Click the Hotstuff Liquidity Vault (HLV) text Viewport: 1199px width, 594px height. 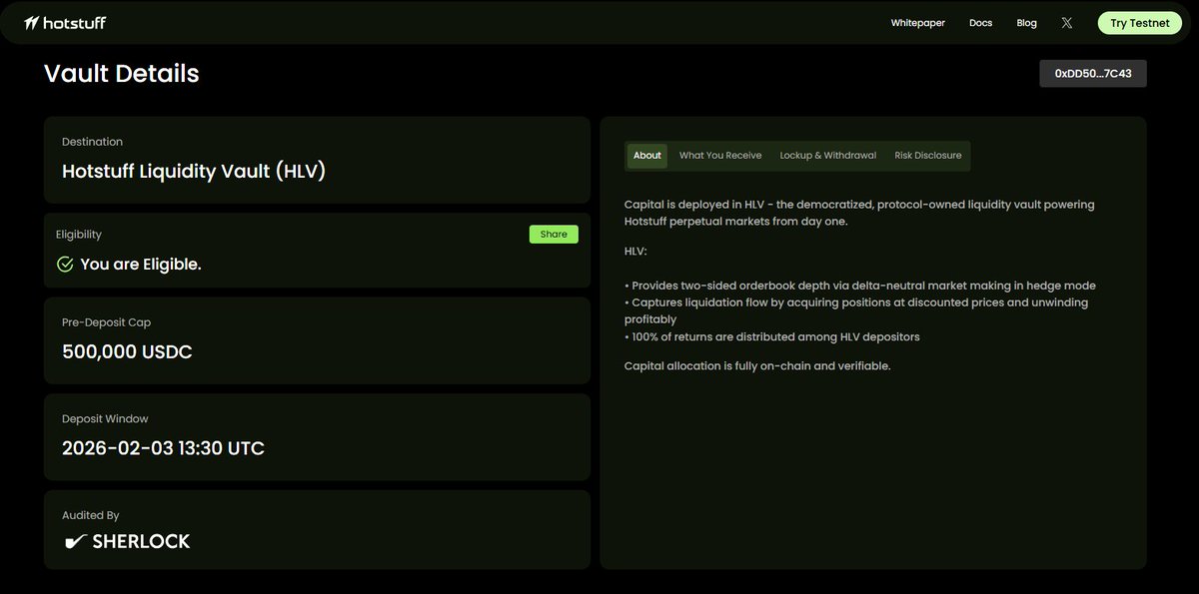point(194,172)
